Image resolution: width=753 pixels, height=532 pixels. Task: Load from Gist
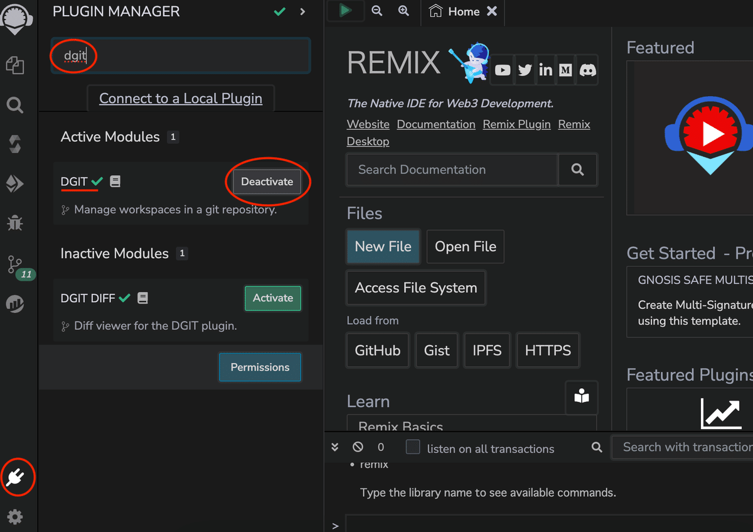pyautogui.click(x=437, y=350)
